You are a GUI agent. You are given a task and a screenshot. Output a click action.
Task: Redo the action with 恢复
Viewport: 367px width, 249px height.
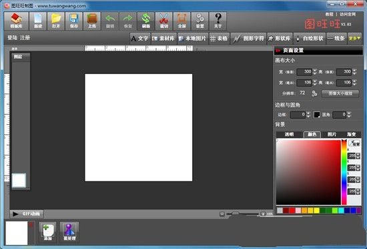tap(128, 21)
